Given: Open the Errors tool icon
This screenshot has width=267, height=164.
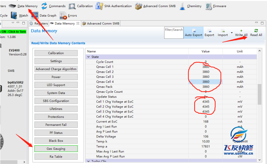Looking at the screenshot, I should 63,16.
